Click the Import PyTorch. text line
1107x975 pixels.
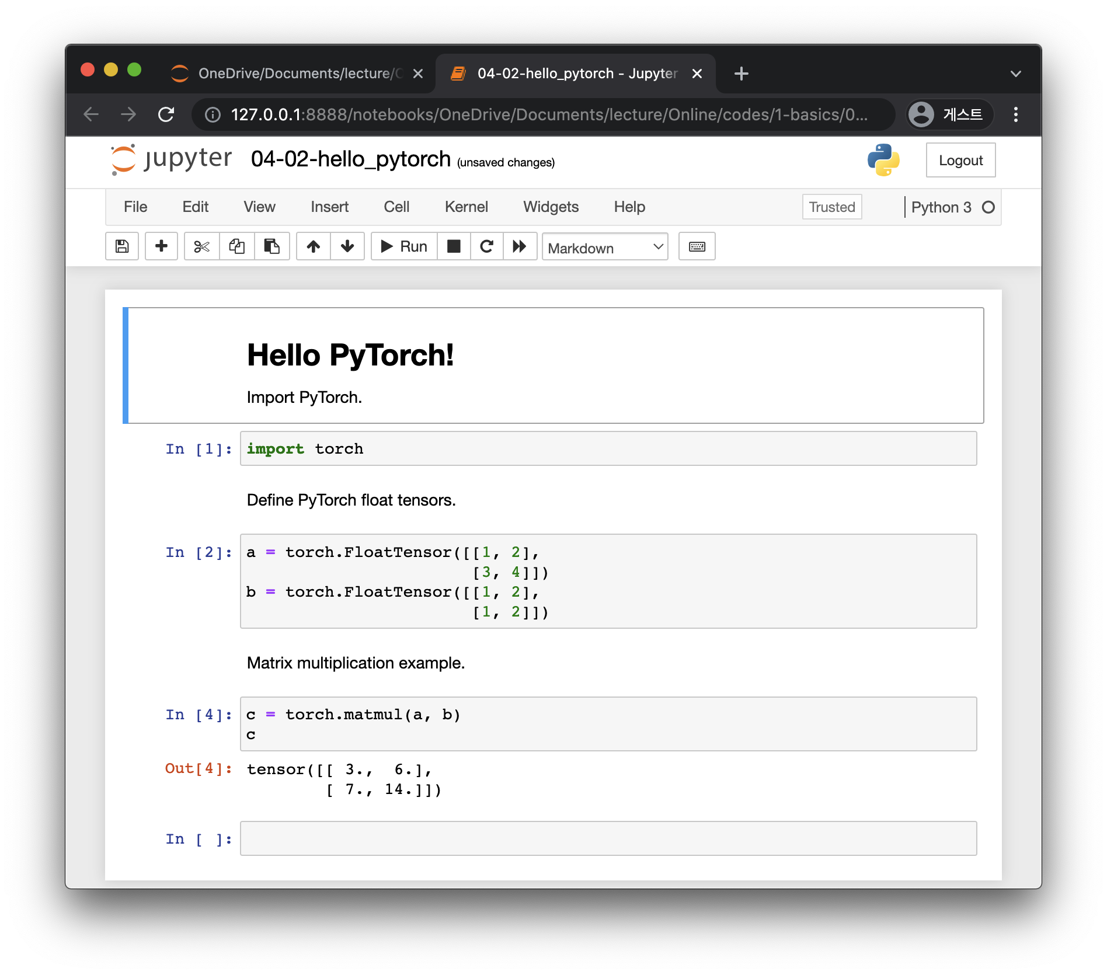pyautogui.click(x=304, y=398)
